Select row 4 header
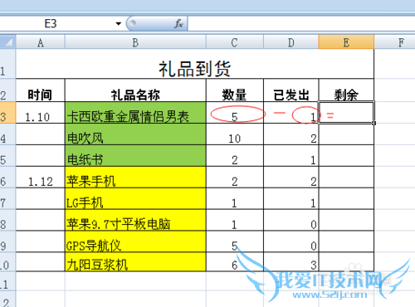The height and width of the screenshot is (307, 415). (x=7, y=134)
